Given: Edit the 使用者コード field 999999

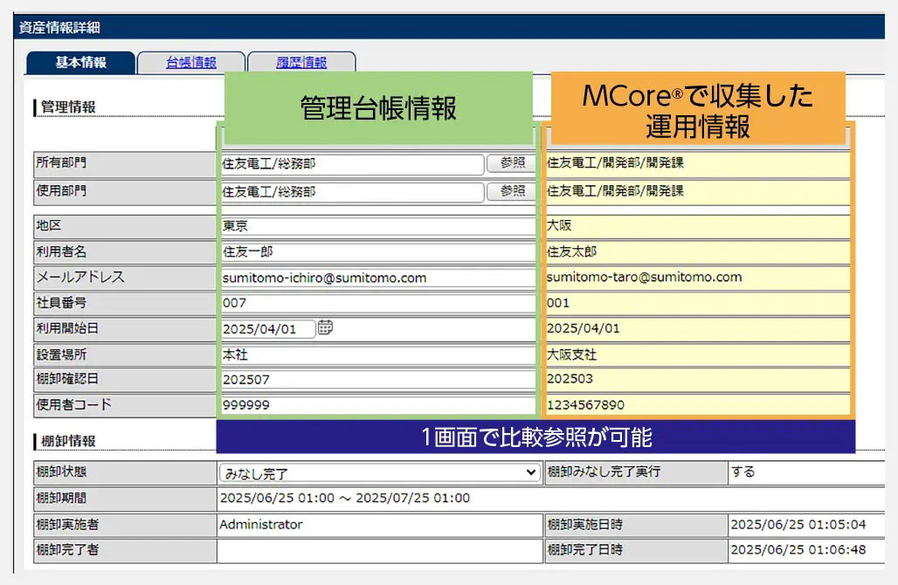Looking at the screenshot, I should 378,404.
